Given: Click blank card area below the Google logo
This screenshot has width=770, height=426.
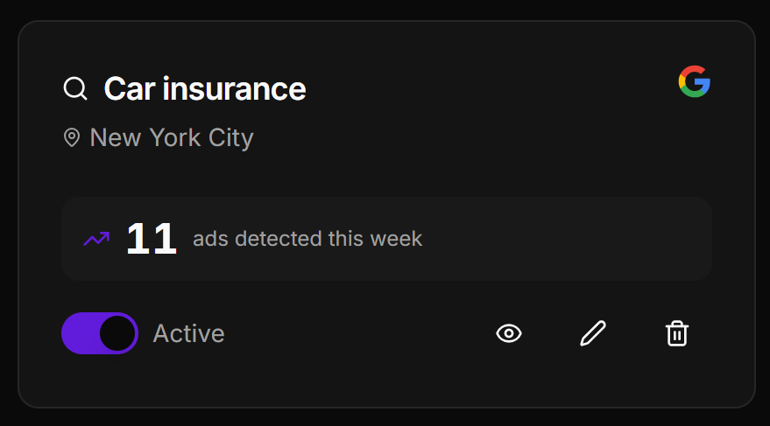Looking at the screenshot, I should coord(694,149).
